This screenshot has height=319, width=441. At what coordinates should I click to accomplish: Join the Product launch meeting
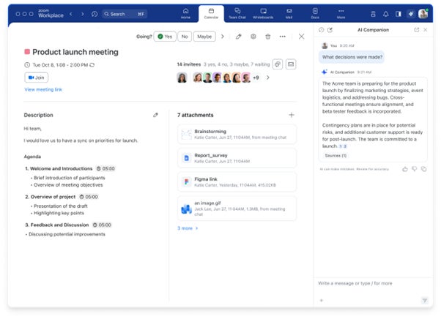tap(37, 78)
